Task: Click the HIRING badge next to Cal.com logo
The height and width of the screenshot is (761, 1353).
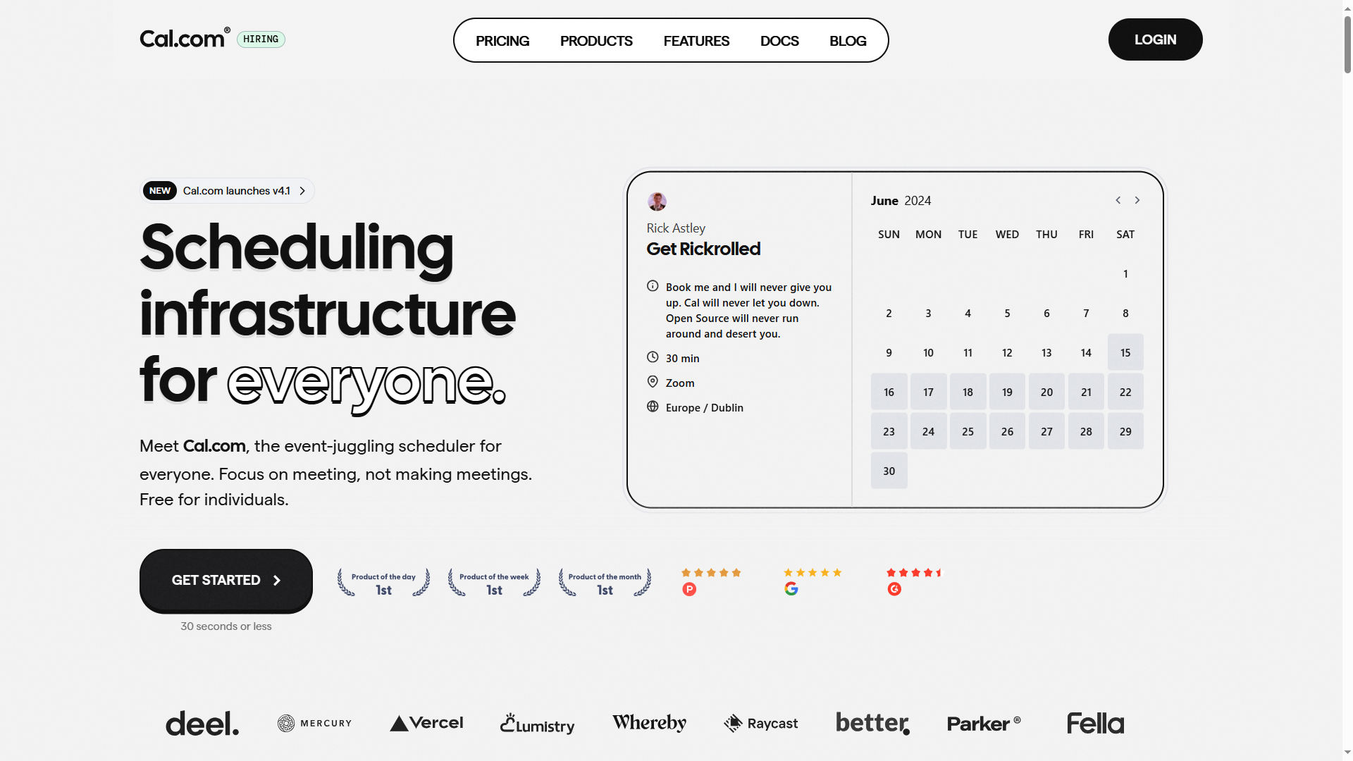Action: [x=261, y=39]
